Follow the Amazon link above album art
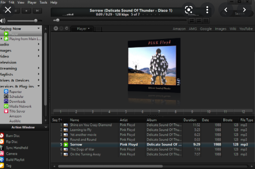 pyautogui.click(x=179, y=29)
